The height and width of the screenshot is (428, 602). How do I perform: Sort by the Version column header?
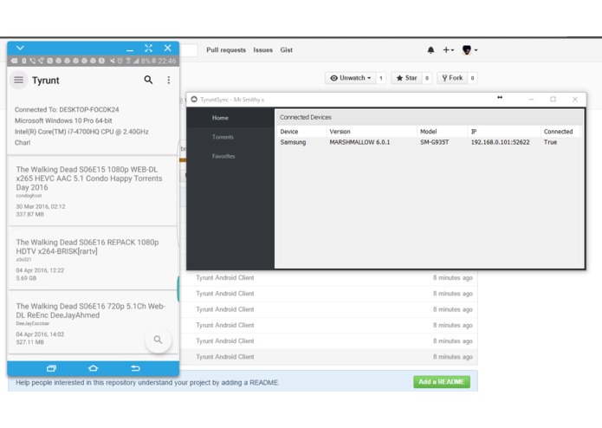(372, 132)
